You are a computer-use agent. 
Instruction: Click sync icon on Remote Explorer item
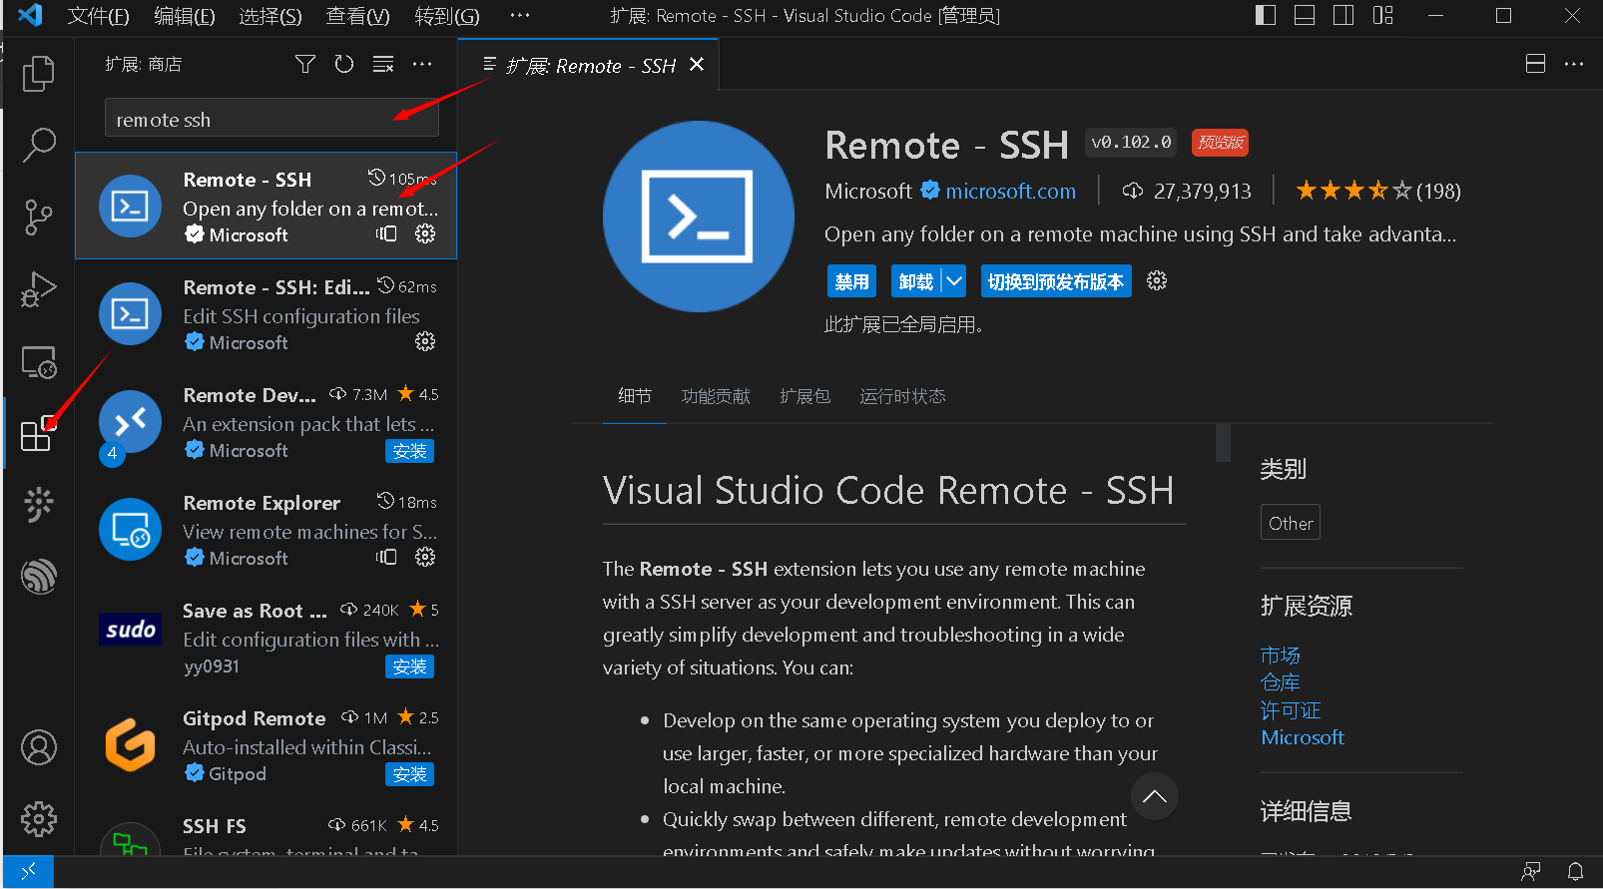click(x=386, y=557)
